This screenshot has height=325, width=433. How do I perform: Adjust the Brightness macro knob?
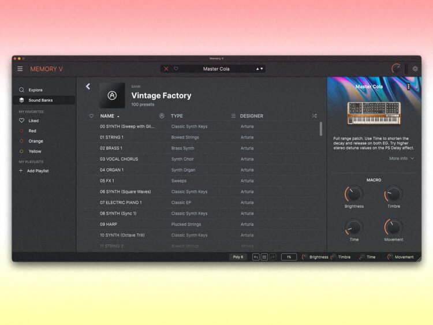[354, 193]
